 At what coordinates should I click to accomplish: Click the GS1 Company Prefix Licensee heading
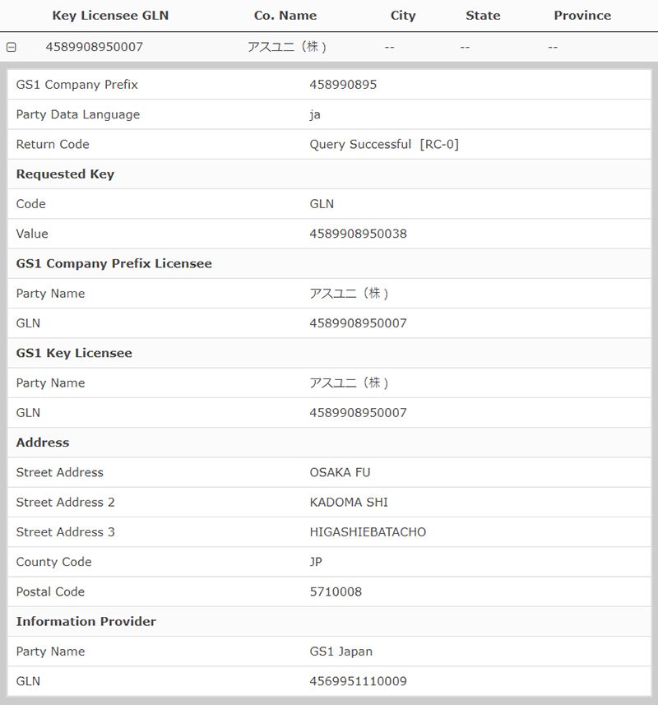(114, 264)
